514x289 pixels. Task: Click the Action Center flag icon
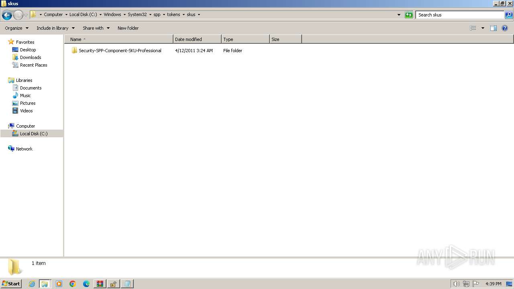tap(476, 284)
